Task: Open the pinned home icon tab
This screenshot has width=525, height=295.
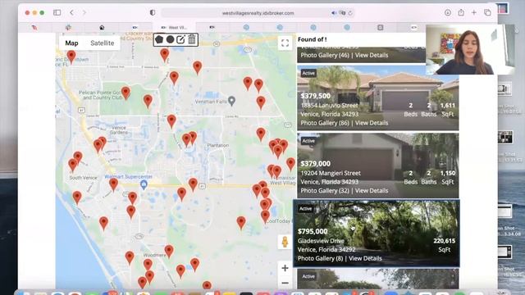Action: [102, 27]
